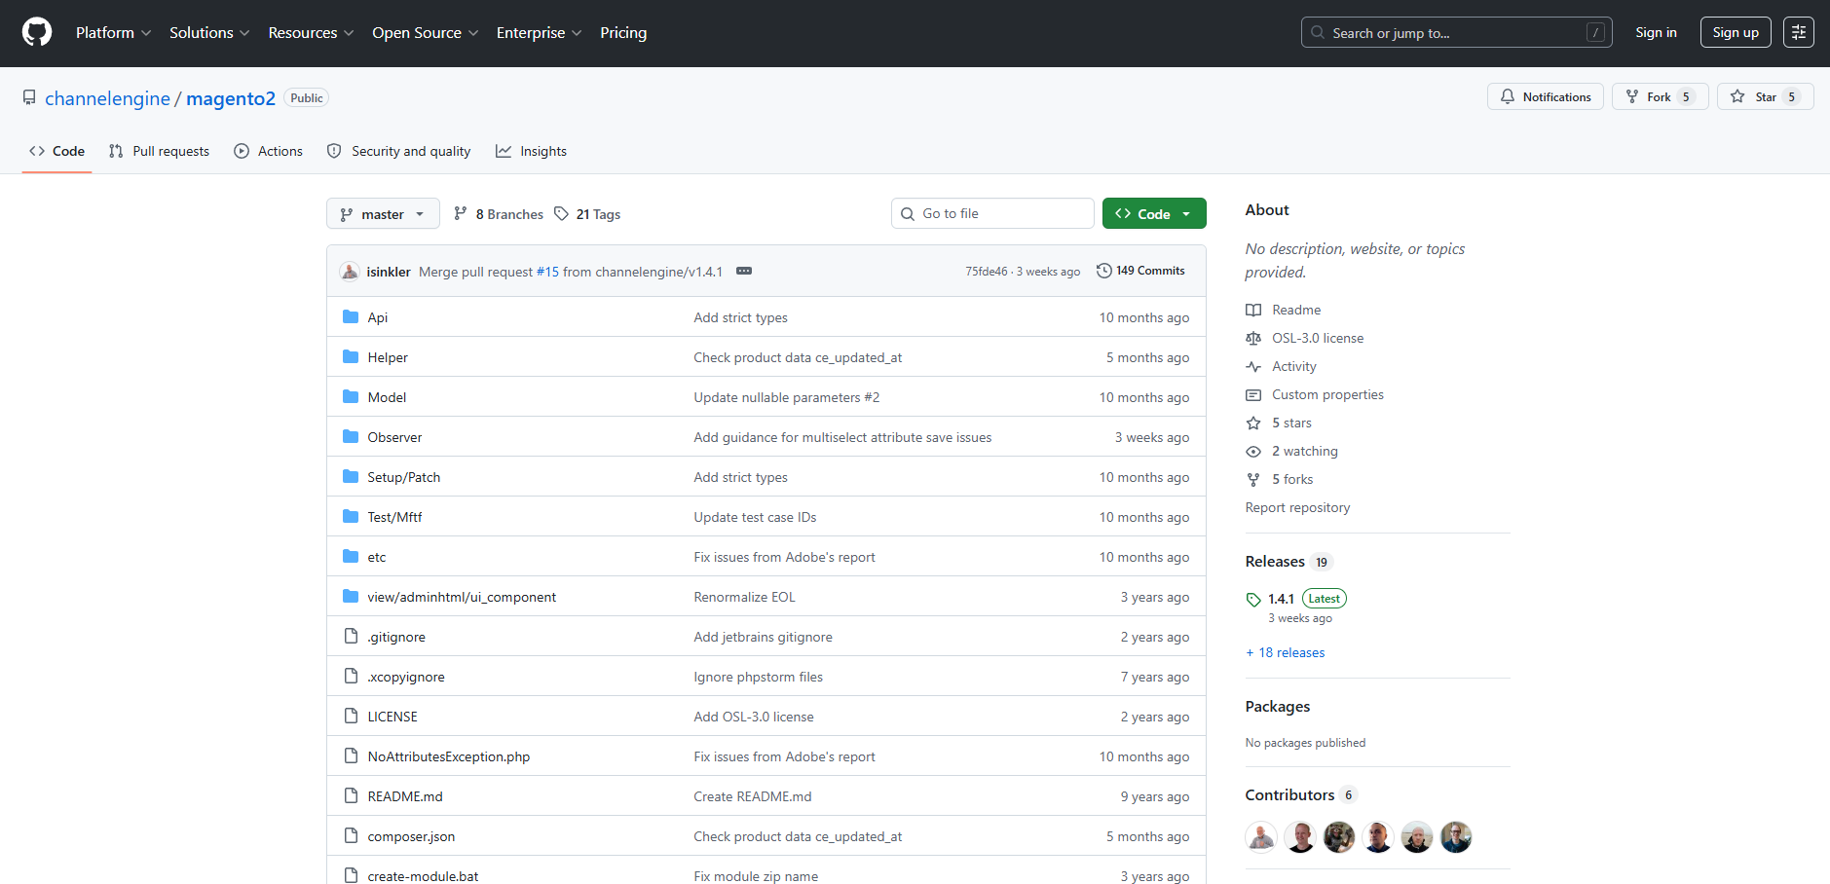Viewport: 1830px width, 884px height.
Task: Click Report repository link
Action: (x=1297, y=507)
